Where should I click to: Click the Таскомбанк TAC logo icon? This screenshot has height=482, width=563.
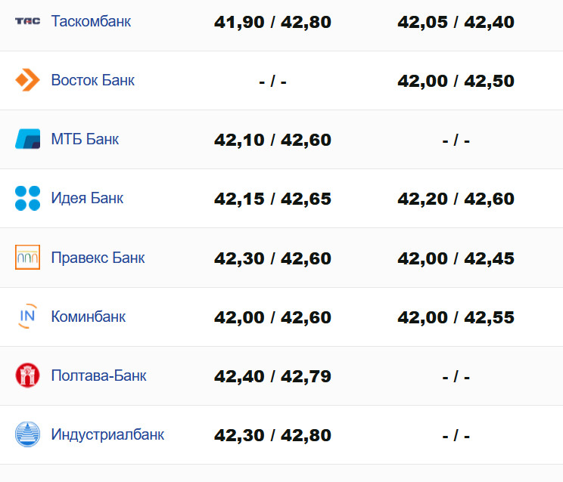click(x=28, y=21)
